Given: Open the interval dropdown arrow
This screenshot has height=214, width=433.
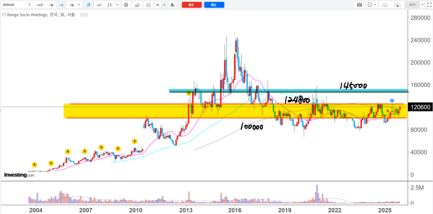Looking at the screenshot, I should pyautogui.click(x=79, y=5).
